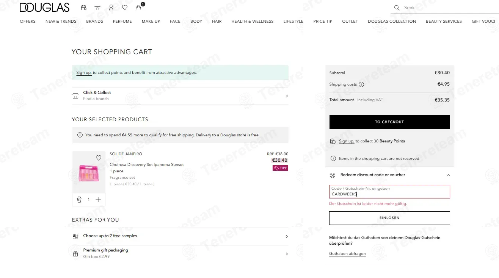Click the free samples icon

pos(75,236)
